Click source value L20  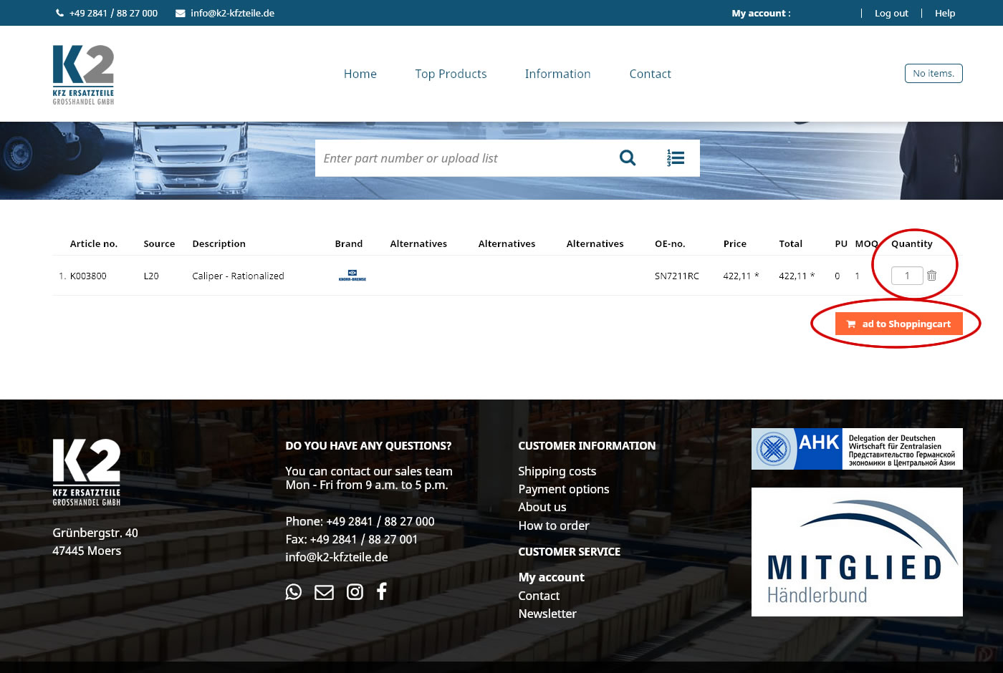(x=151, y=276)
